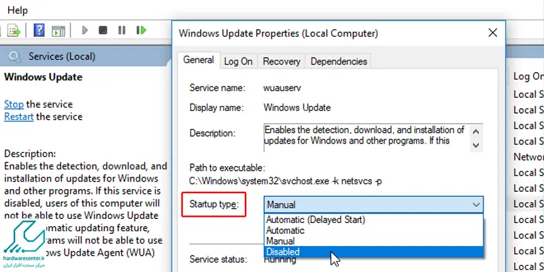544x272 pixels.
Task: Restart the service with the green restart icon
Action: tap(141, 30)
